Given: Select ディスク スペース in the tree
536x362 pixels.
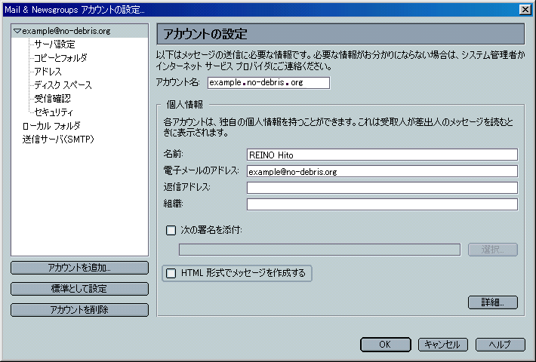Looking at the screenshot, I should point(63,85).
